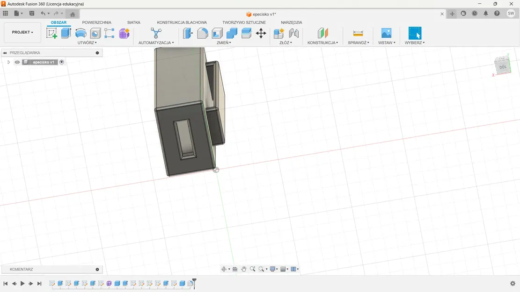Collapse the KOMENTARZ panel toggle

tap(97, 270)
